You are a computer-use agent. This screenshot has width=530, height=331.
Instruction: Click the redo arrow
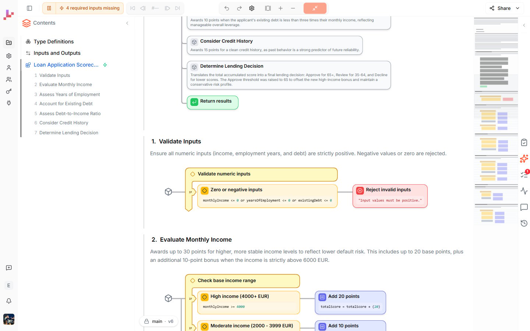tap(239, 8)
